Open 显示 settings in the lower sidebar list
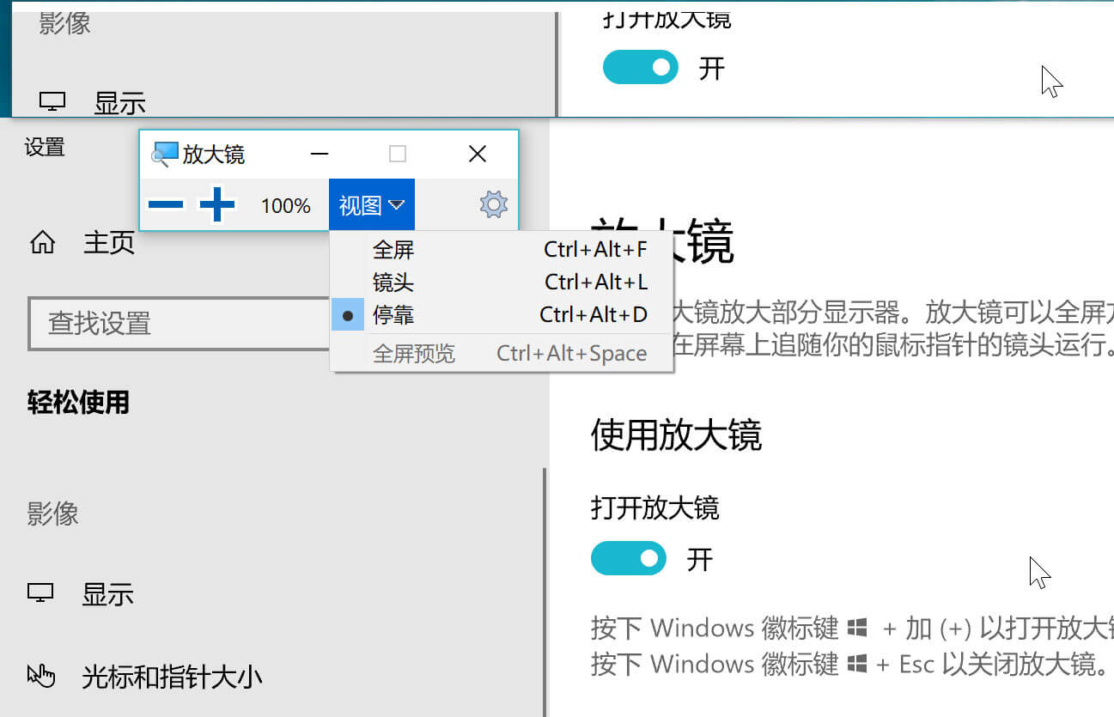 pyautogui.click(x=107, y=594)
